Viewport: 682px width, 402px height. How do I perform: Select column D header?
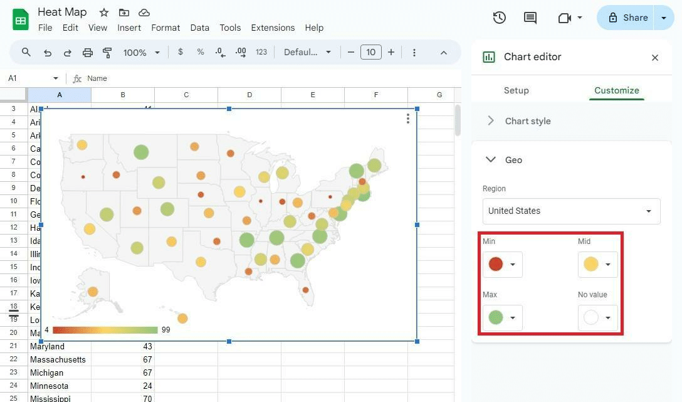(249, 95)
